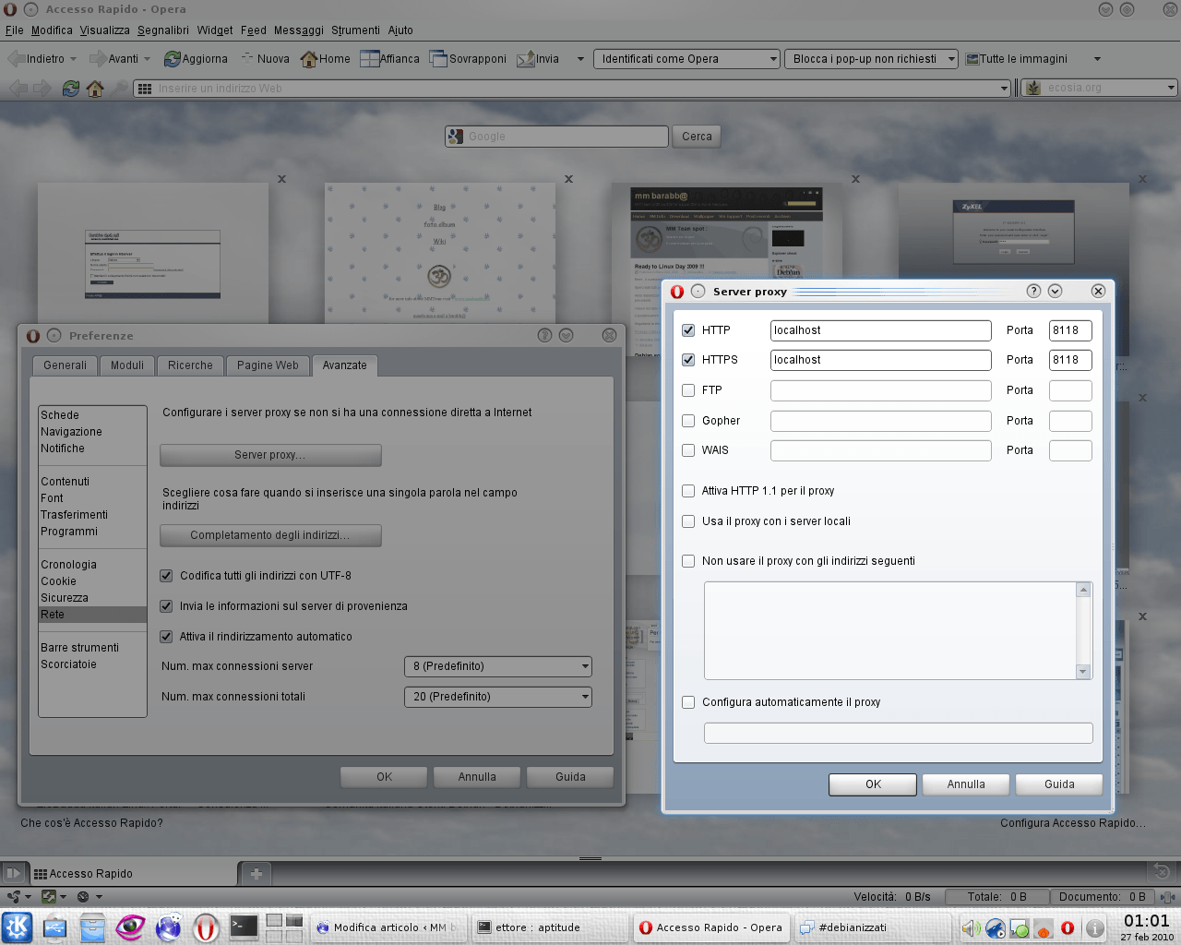Click Completamento degli indirizzi button
This screenshot has width=1181, height=945.
coord(270,535)
